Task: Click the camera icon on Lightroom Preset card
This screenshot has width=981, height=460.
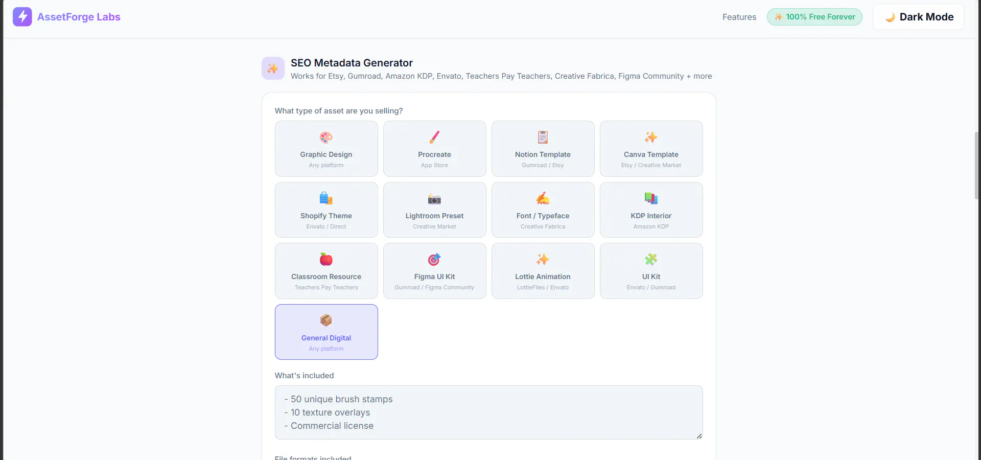Action: coord(434,198)
